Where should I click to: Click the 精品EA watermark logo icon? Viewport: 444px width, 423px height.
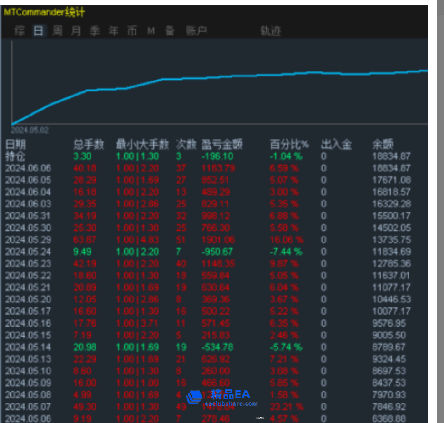194,397
